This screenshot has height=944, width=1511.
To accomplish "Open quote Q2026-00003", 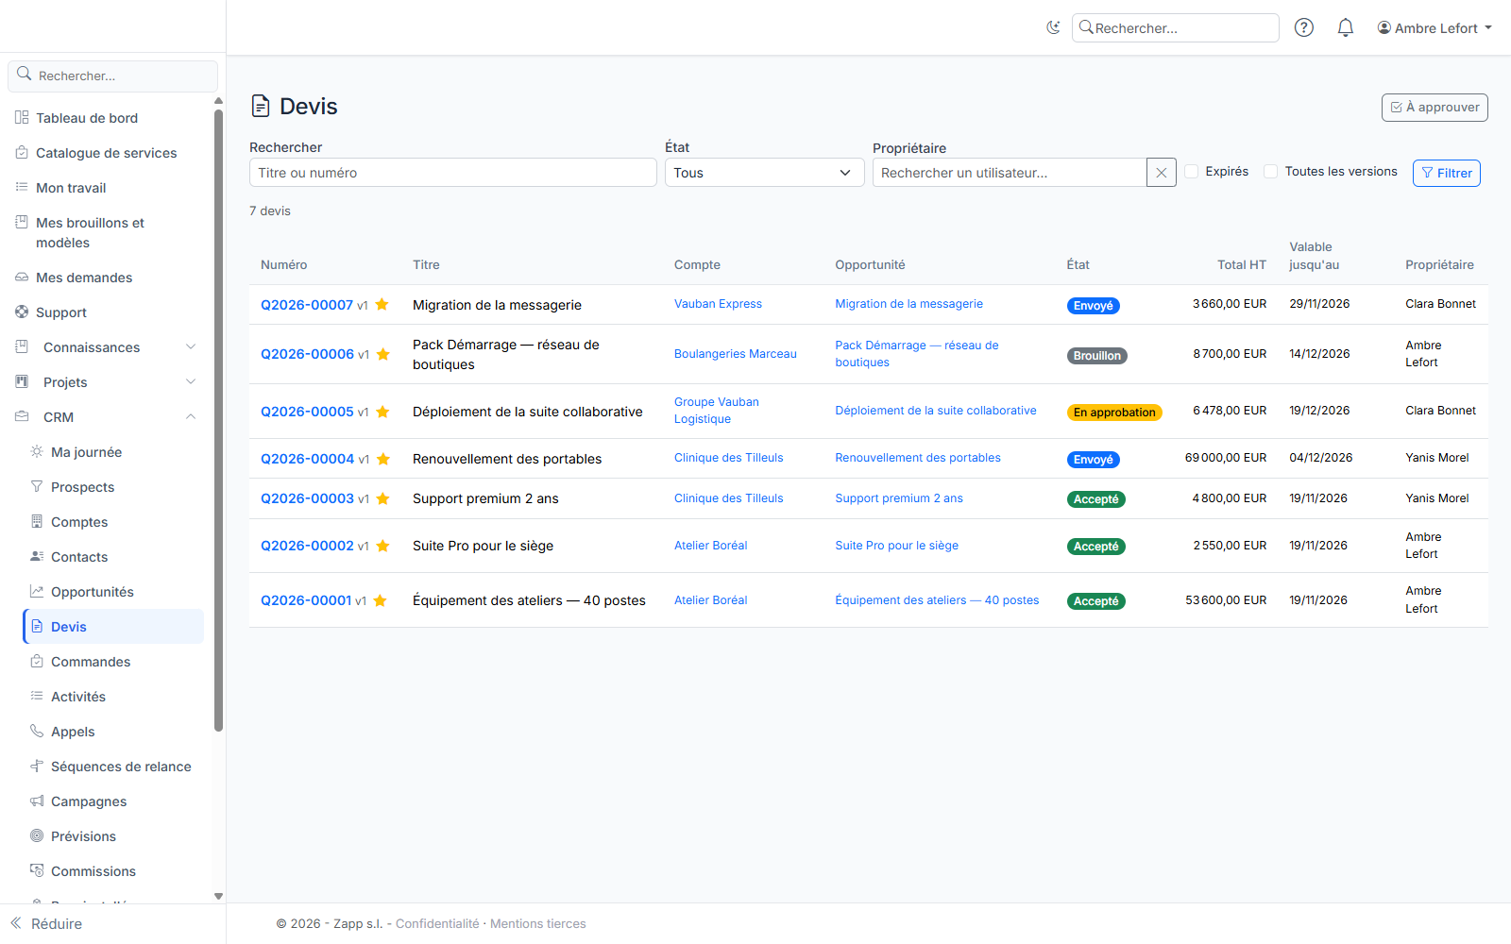I will (307, 498).
